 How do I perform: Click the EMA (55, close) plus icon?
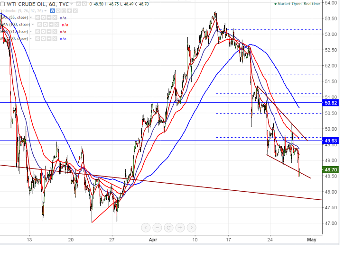click(49, 18)
